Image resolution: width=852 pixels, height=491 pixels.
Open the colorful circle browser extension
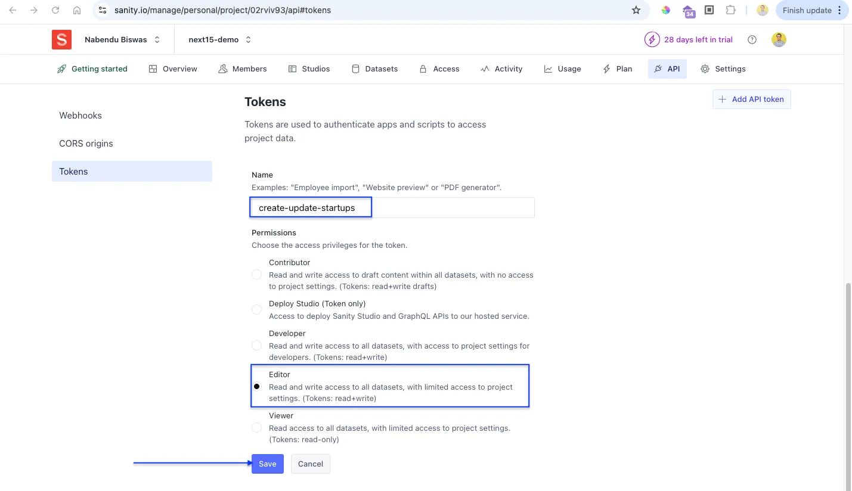[666, 10]
